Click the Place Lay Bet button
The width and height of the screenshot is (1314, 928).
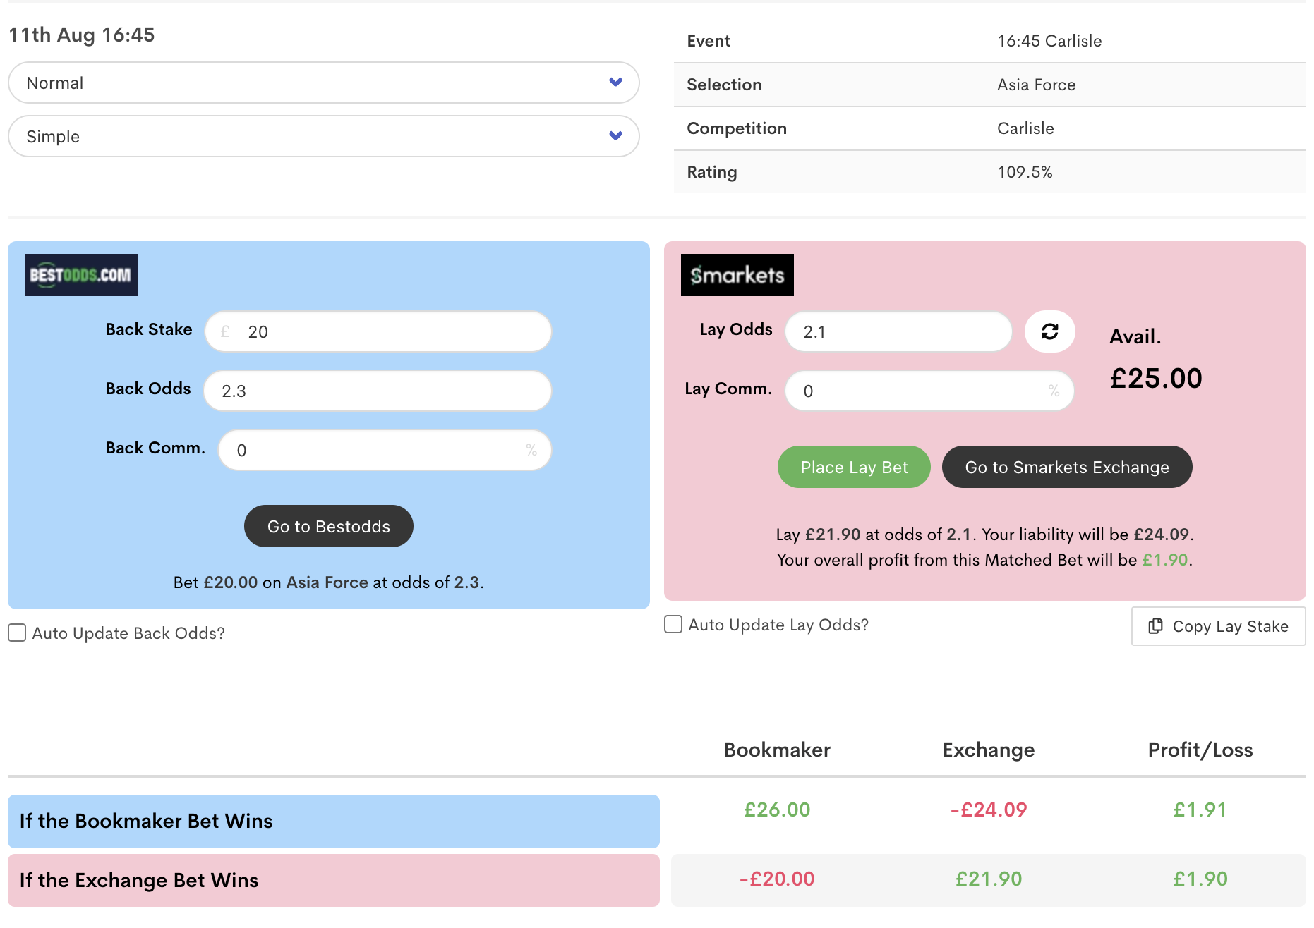pos(854,467)
